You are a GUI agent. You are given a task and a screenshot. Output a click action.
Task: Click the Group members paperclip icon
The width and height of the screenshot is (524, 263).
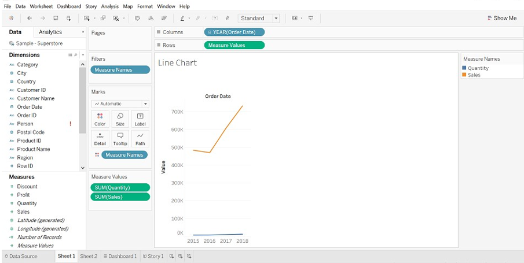point(198,18)
